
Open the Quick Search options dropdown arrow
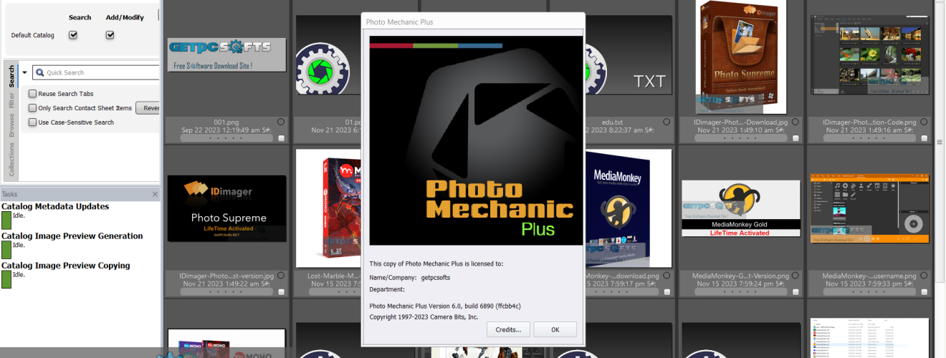pyautogui.click(x=24, y=72)
